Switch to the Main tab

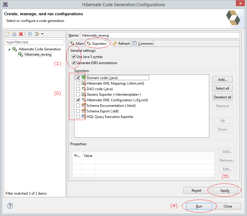click(x=77, y=43)
